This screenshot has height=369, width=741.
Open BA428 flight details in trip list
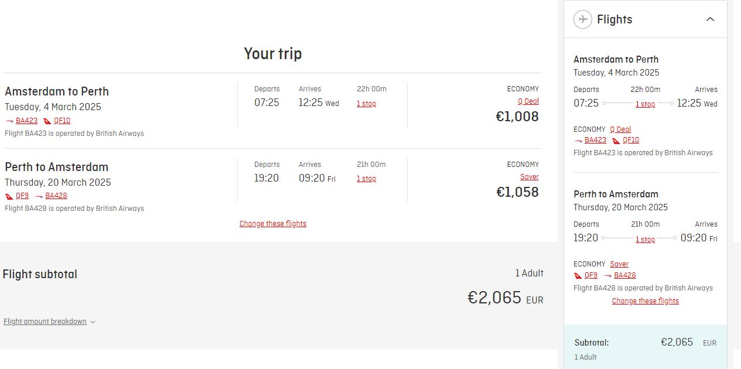click(56, 196)
